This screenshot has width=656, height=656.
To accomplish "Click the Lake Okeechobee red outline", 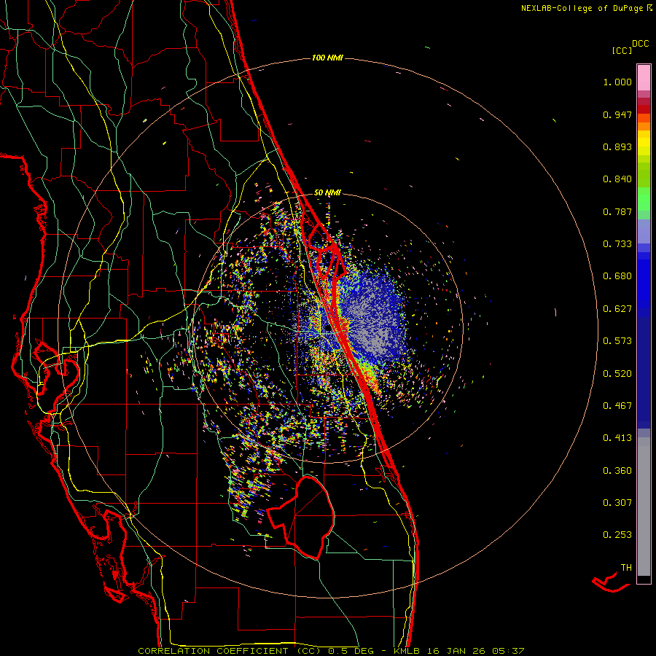I will pyautogui.click(x=301, y=518).
